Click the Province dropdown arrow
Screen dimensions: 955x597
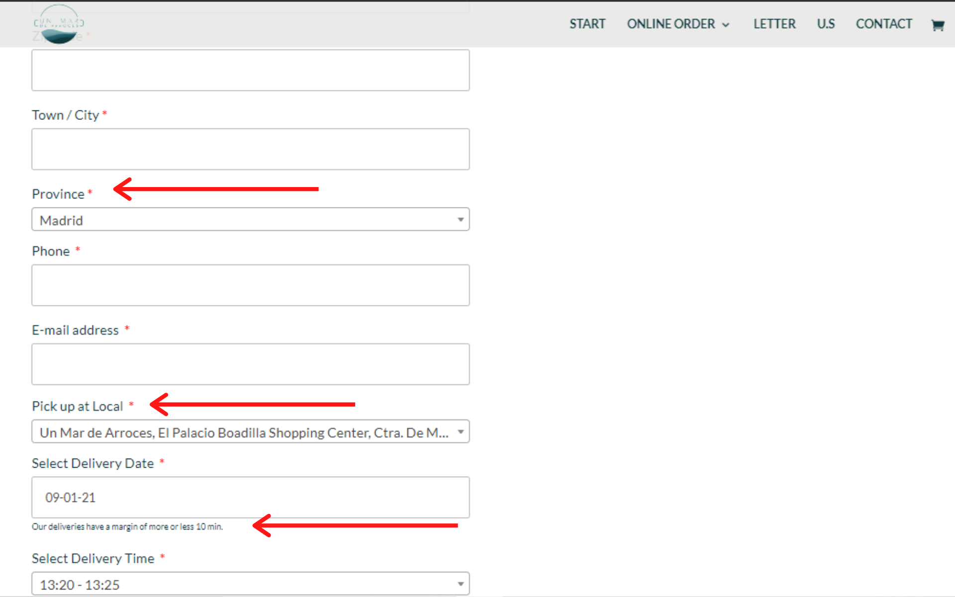click(x=461, y=219)
